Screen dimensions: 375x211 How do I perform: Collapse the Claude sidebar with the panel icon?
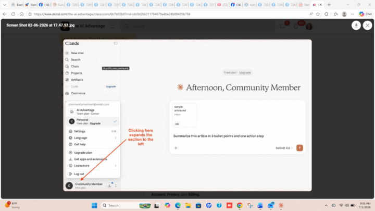coord(116,43)
